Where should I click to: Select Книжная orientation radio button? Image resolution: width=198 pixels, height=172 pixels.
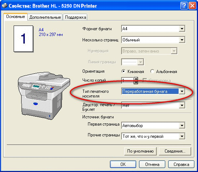coord(124,71)
